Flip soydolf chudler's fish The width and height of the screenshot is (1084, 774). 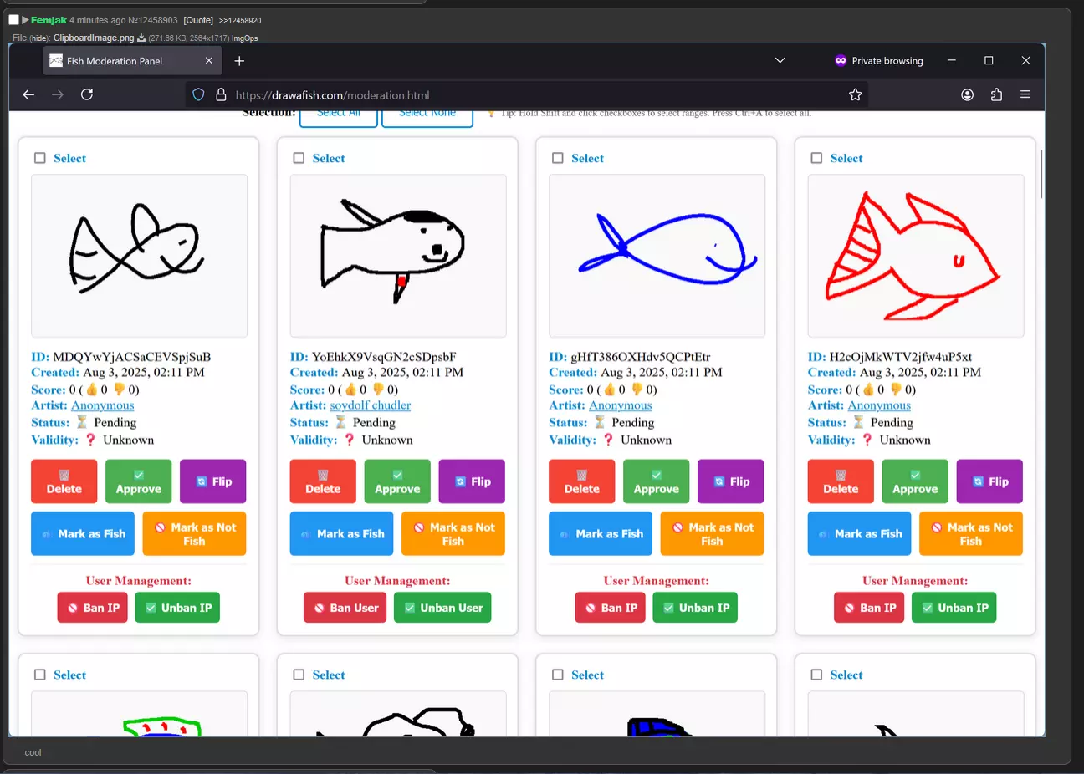click(x=472, y=481)
